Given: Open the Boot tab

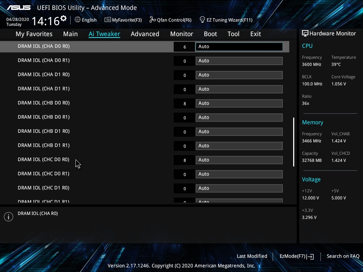Looking at the screenshot, I should (210, 34).
